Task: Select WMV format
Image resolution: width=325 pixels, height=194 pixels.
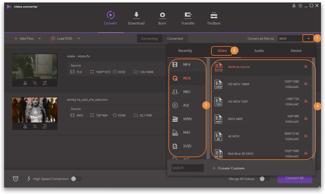Action: tap(187, 119)
